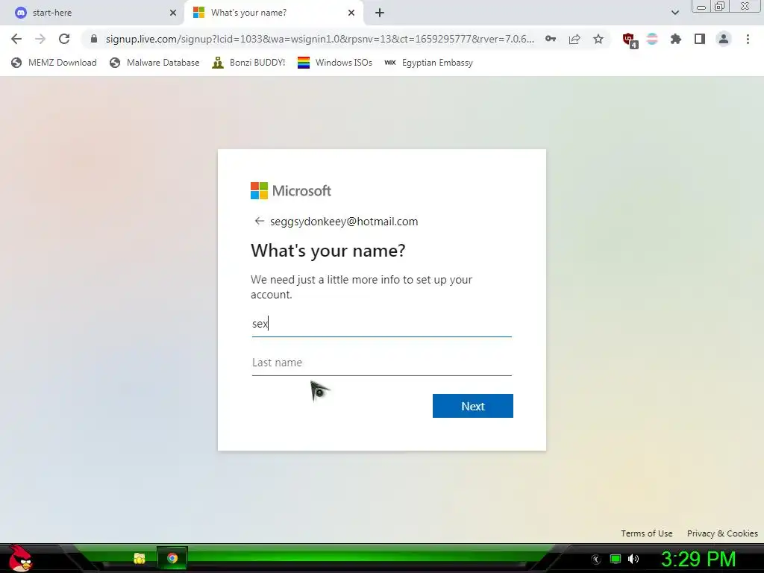Open the saved passwords key icon

pos(551,39)
